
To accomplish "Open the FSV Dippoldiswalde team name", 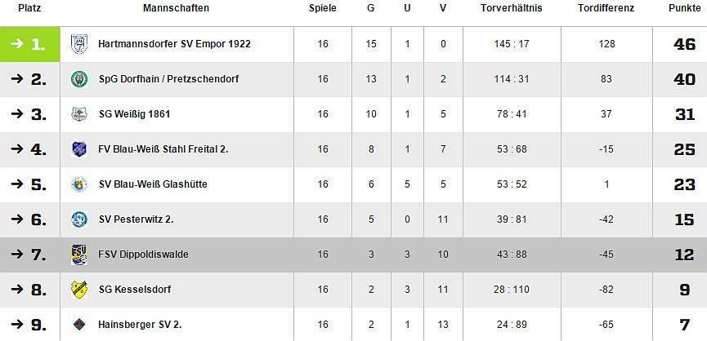I will 143,255.
